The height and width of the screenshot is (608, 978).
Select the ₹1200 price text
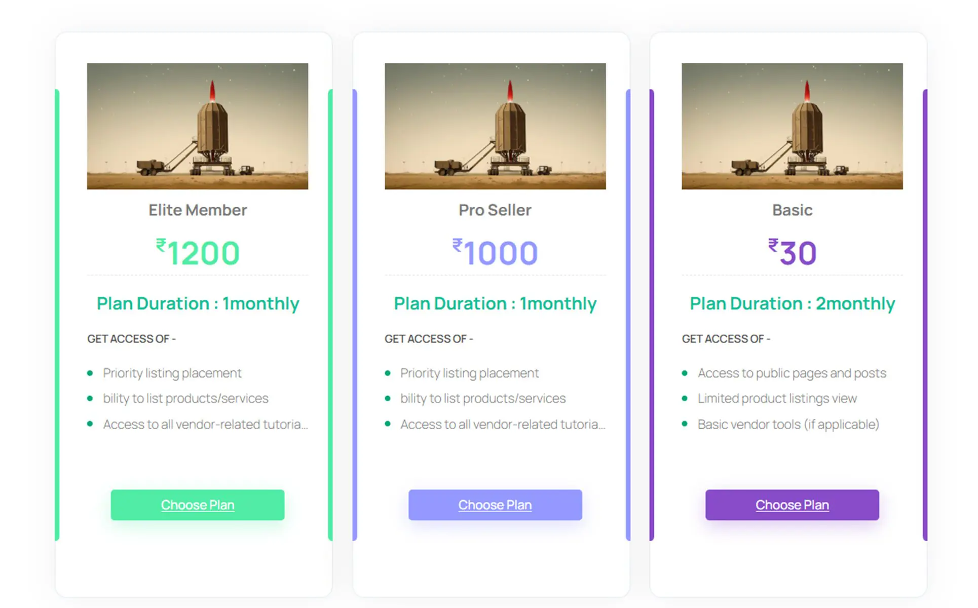click(x=198, y=252)
